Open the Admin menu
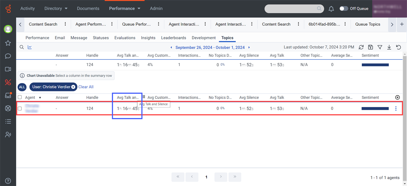This screenshot has width=407, height=186. [156, 8]
